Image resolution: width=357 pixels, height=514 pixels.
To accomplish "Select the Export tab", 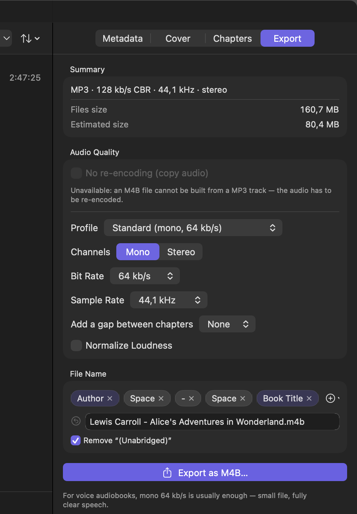I will tap(287, 38).
